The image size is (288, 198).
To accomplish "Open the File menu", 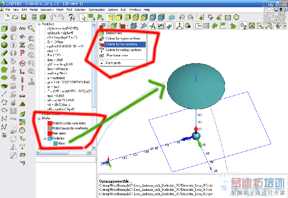I will pos(8,10).
